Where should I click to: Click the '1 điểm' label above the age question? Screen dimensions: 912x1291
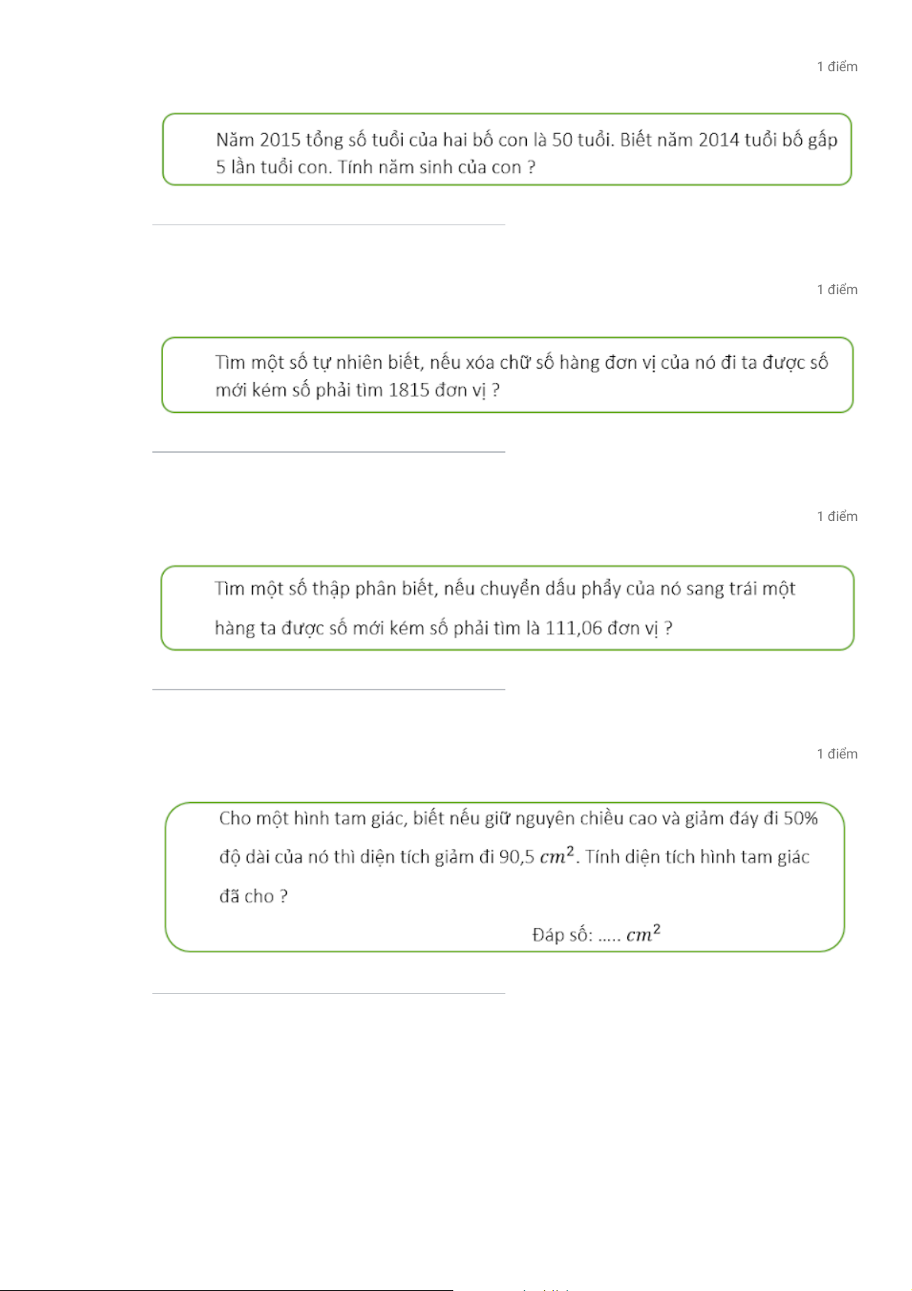point(837,67)
